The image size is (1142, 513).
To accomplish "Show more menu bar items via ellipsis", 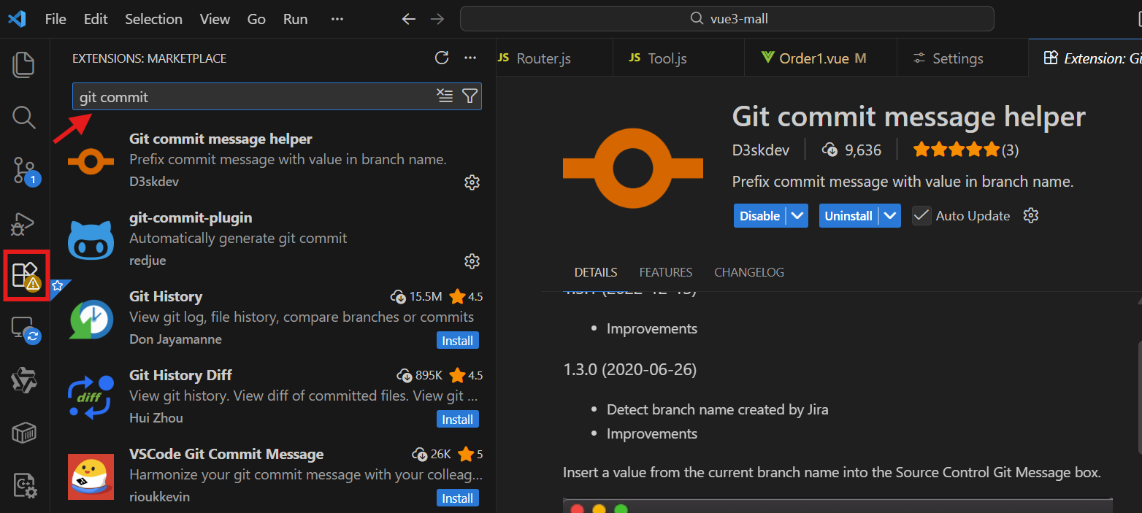I will [337, 19].
